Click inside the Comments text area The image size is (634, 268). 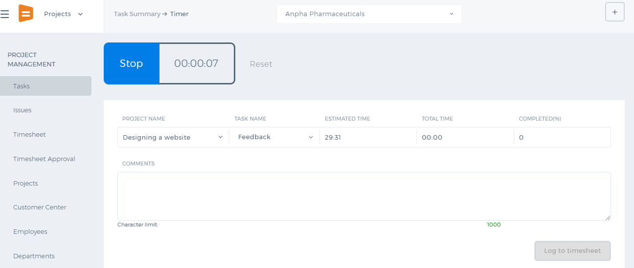tap(364, 196)
